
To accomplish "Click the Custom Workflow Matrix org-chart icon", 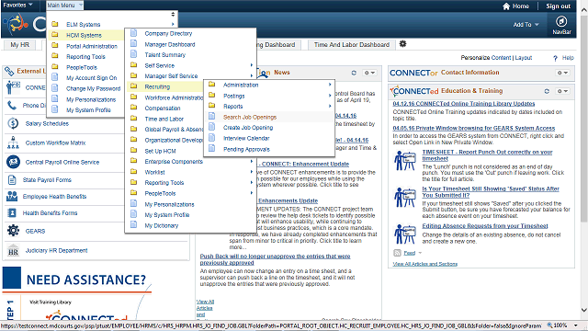I will (13, 143).
